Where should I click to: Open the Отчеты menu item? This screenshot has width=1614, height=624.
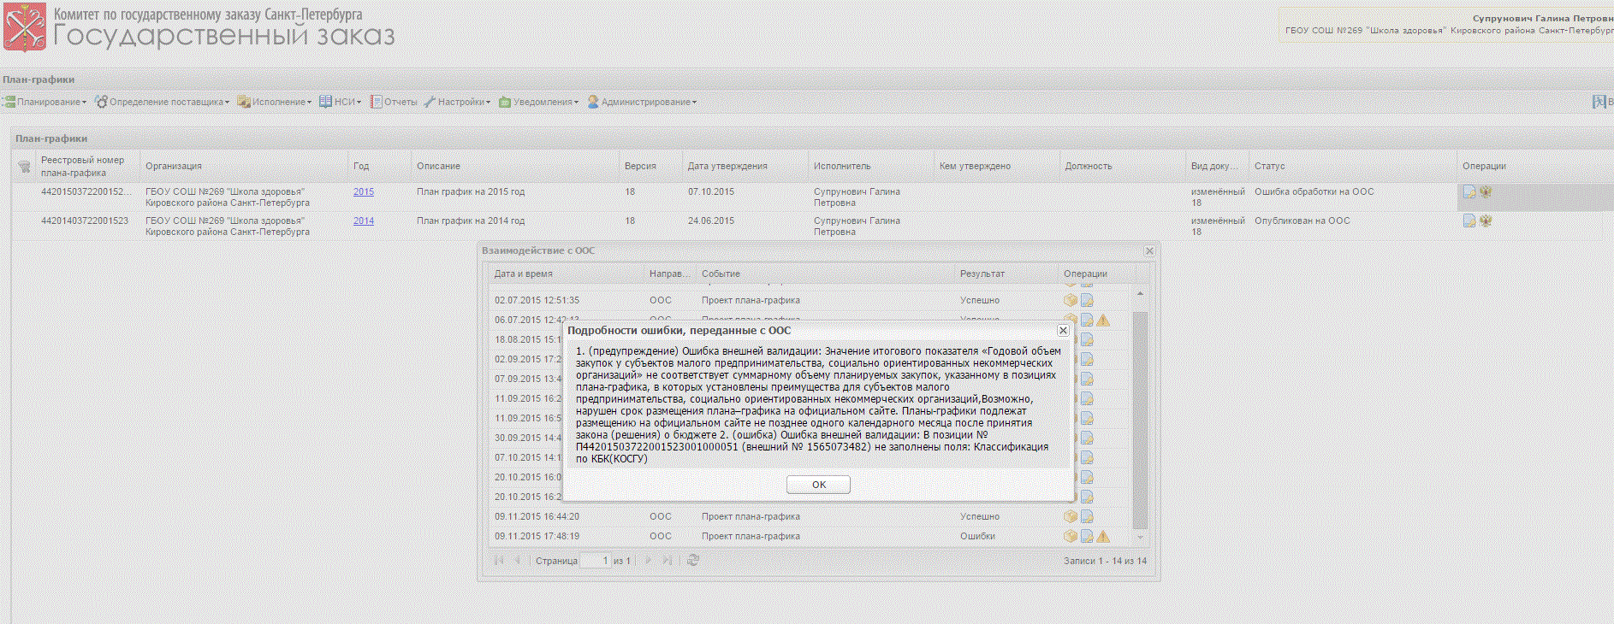coord(395,102)
